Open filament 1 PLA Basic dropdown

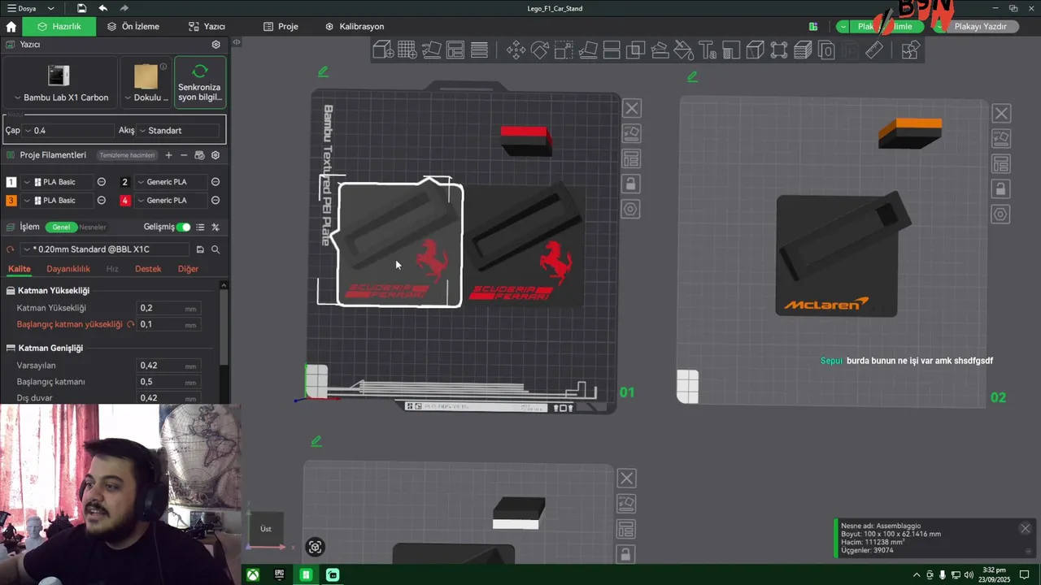pyautogui.click(x=56, y=182)
